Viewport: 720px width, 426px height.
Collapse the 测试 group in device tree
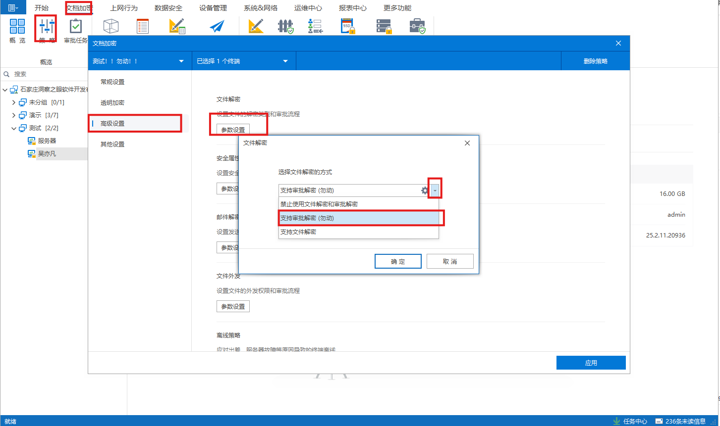click(14, 128)
